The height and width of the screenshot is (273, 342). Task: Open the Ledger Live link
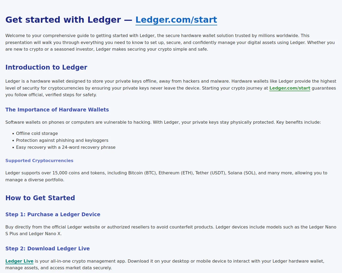coord(19,261)
